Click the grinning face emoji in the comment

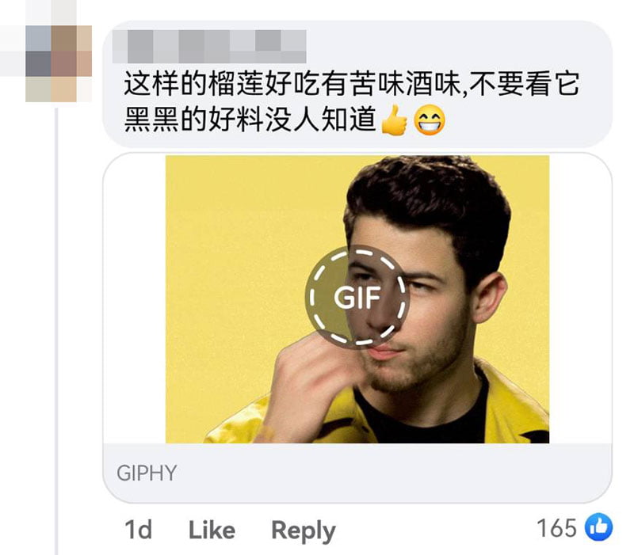[429, 120]
